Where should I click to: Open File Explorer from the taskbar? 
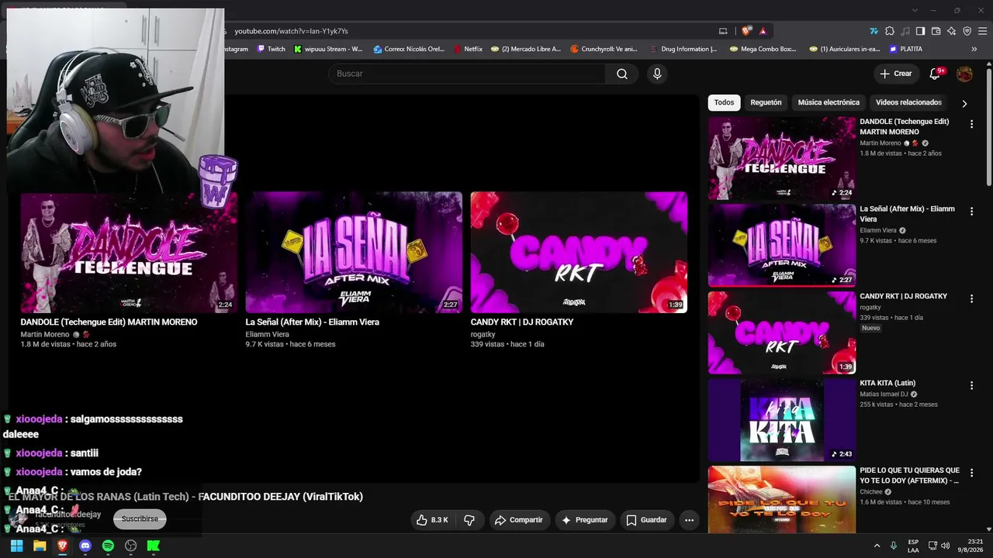pos(40,546)
